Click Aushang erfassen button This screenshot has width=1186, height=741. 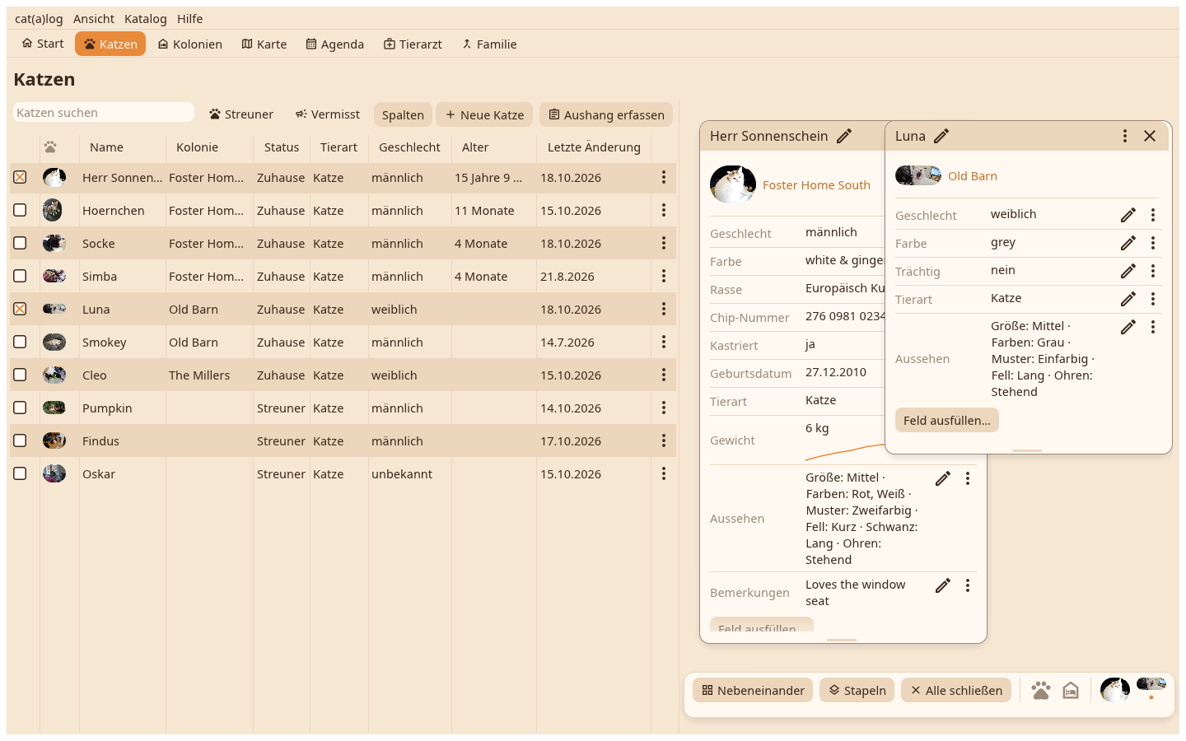[x=606, y=114]
